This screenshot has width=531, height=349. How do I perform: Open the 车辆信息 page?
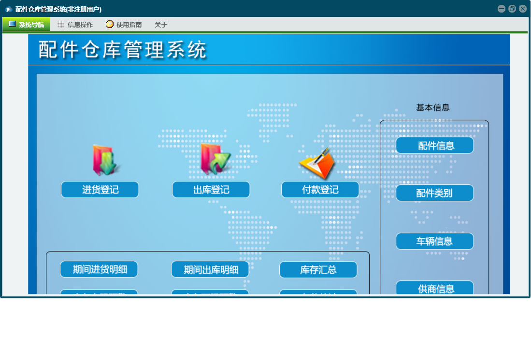pos(434,241)
